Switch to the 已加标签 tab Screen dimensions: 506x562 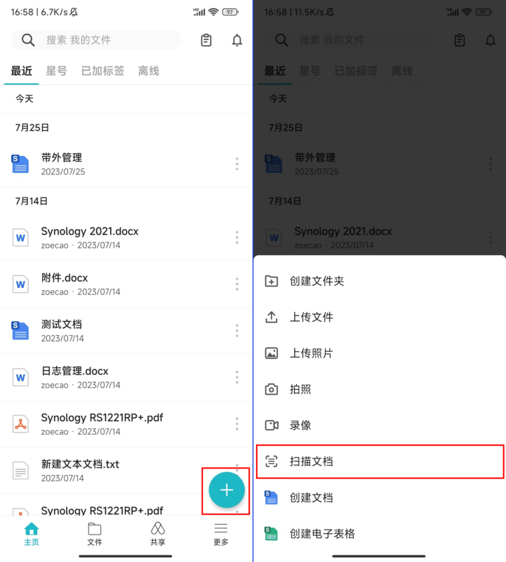click(102, 71)
